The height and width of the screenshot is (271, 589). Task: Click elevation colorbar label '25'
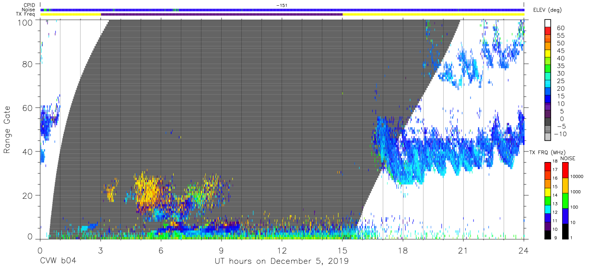[x=560, y=81]
